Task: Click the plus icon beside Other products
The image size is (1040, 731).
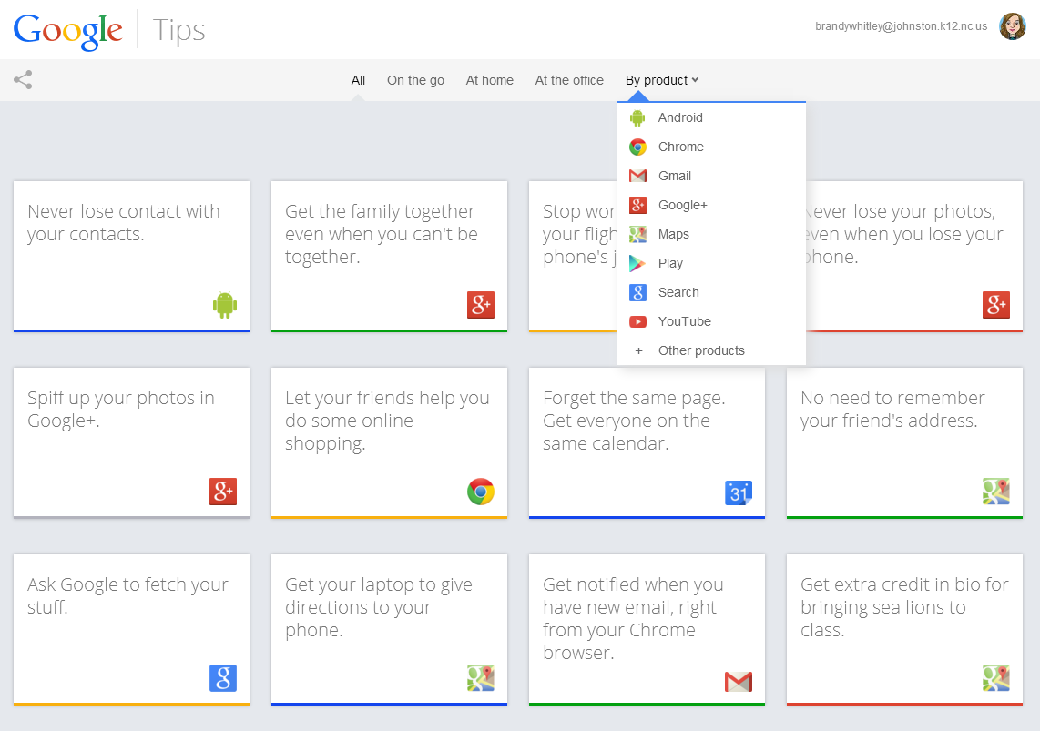Action: 638,351
